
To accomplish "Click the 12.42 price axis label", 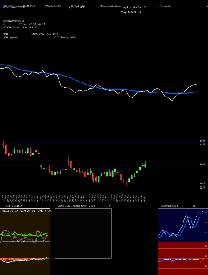I will tap(203, 164).
